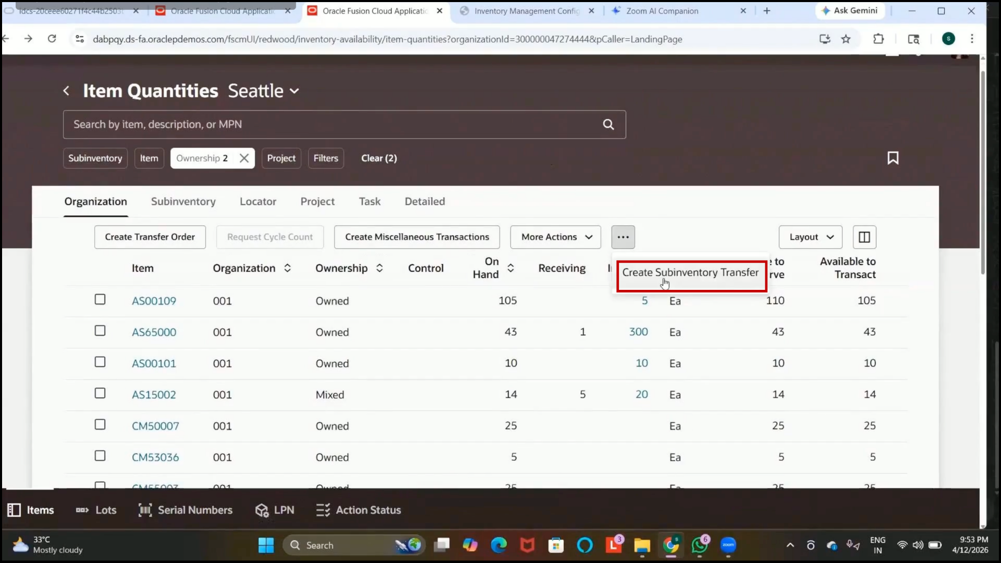Image resolution: width=1001 pixels, height=563 pixels.
Task: Open the Lots bottom navigation
Action: pos(96,510)
